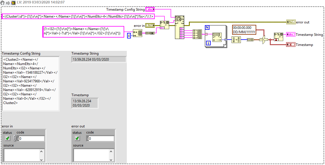Select the Timestamp indicator terminal
The height and width of the screenshot is (165, 325).
[x=290, y=45]
